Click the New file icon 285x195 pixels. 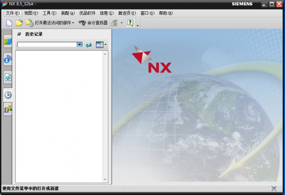9,23
